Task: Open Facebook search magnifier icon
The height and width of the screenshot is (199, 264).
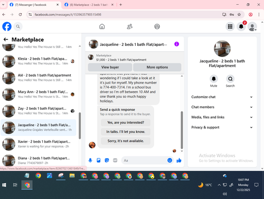Action: pos(18,26)
